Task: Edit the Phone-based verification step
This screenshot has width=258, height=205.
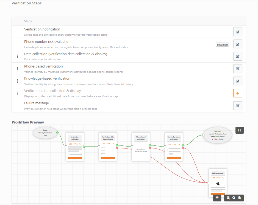Action: click(x=237, y=68)
